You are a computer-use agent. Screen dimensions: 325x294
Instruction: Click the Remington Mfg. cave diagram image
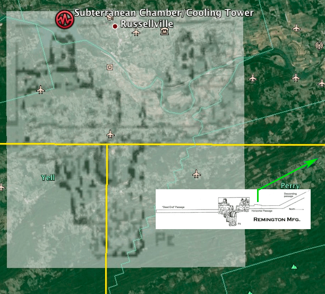coord(233,209)
